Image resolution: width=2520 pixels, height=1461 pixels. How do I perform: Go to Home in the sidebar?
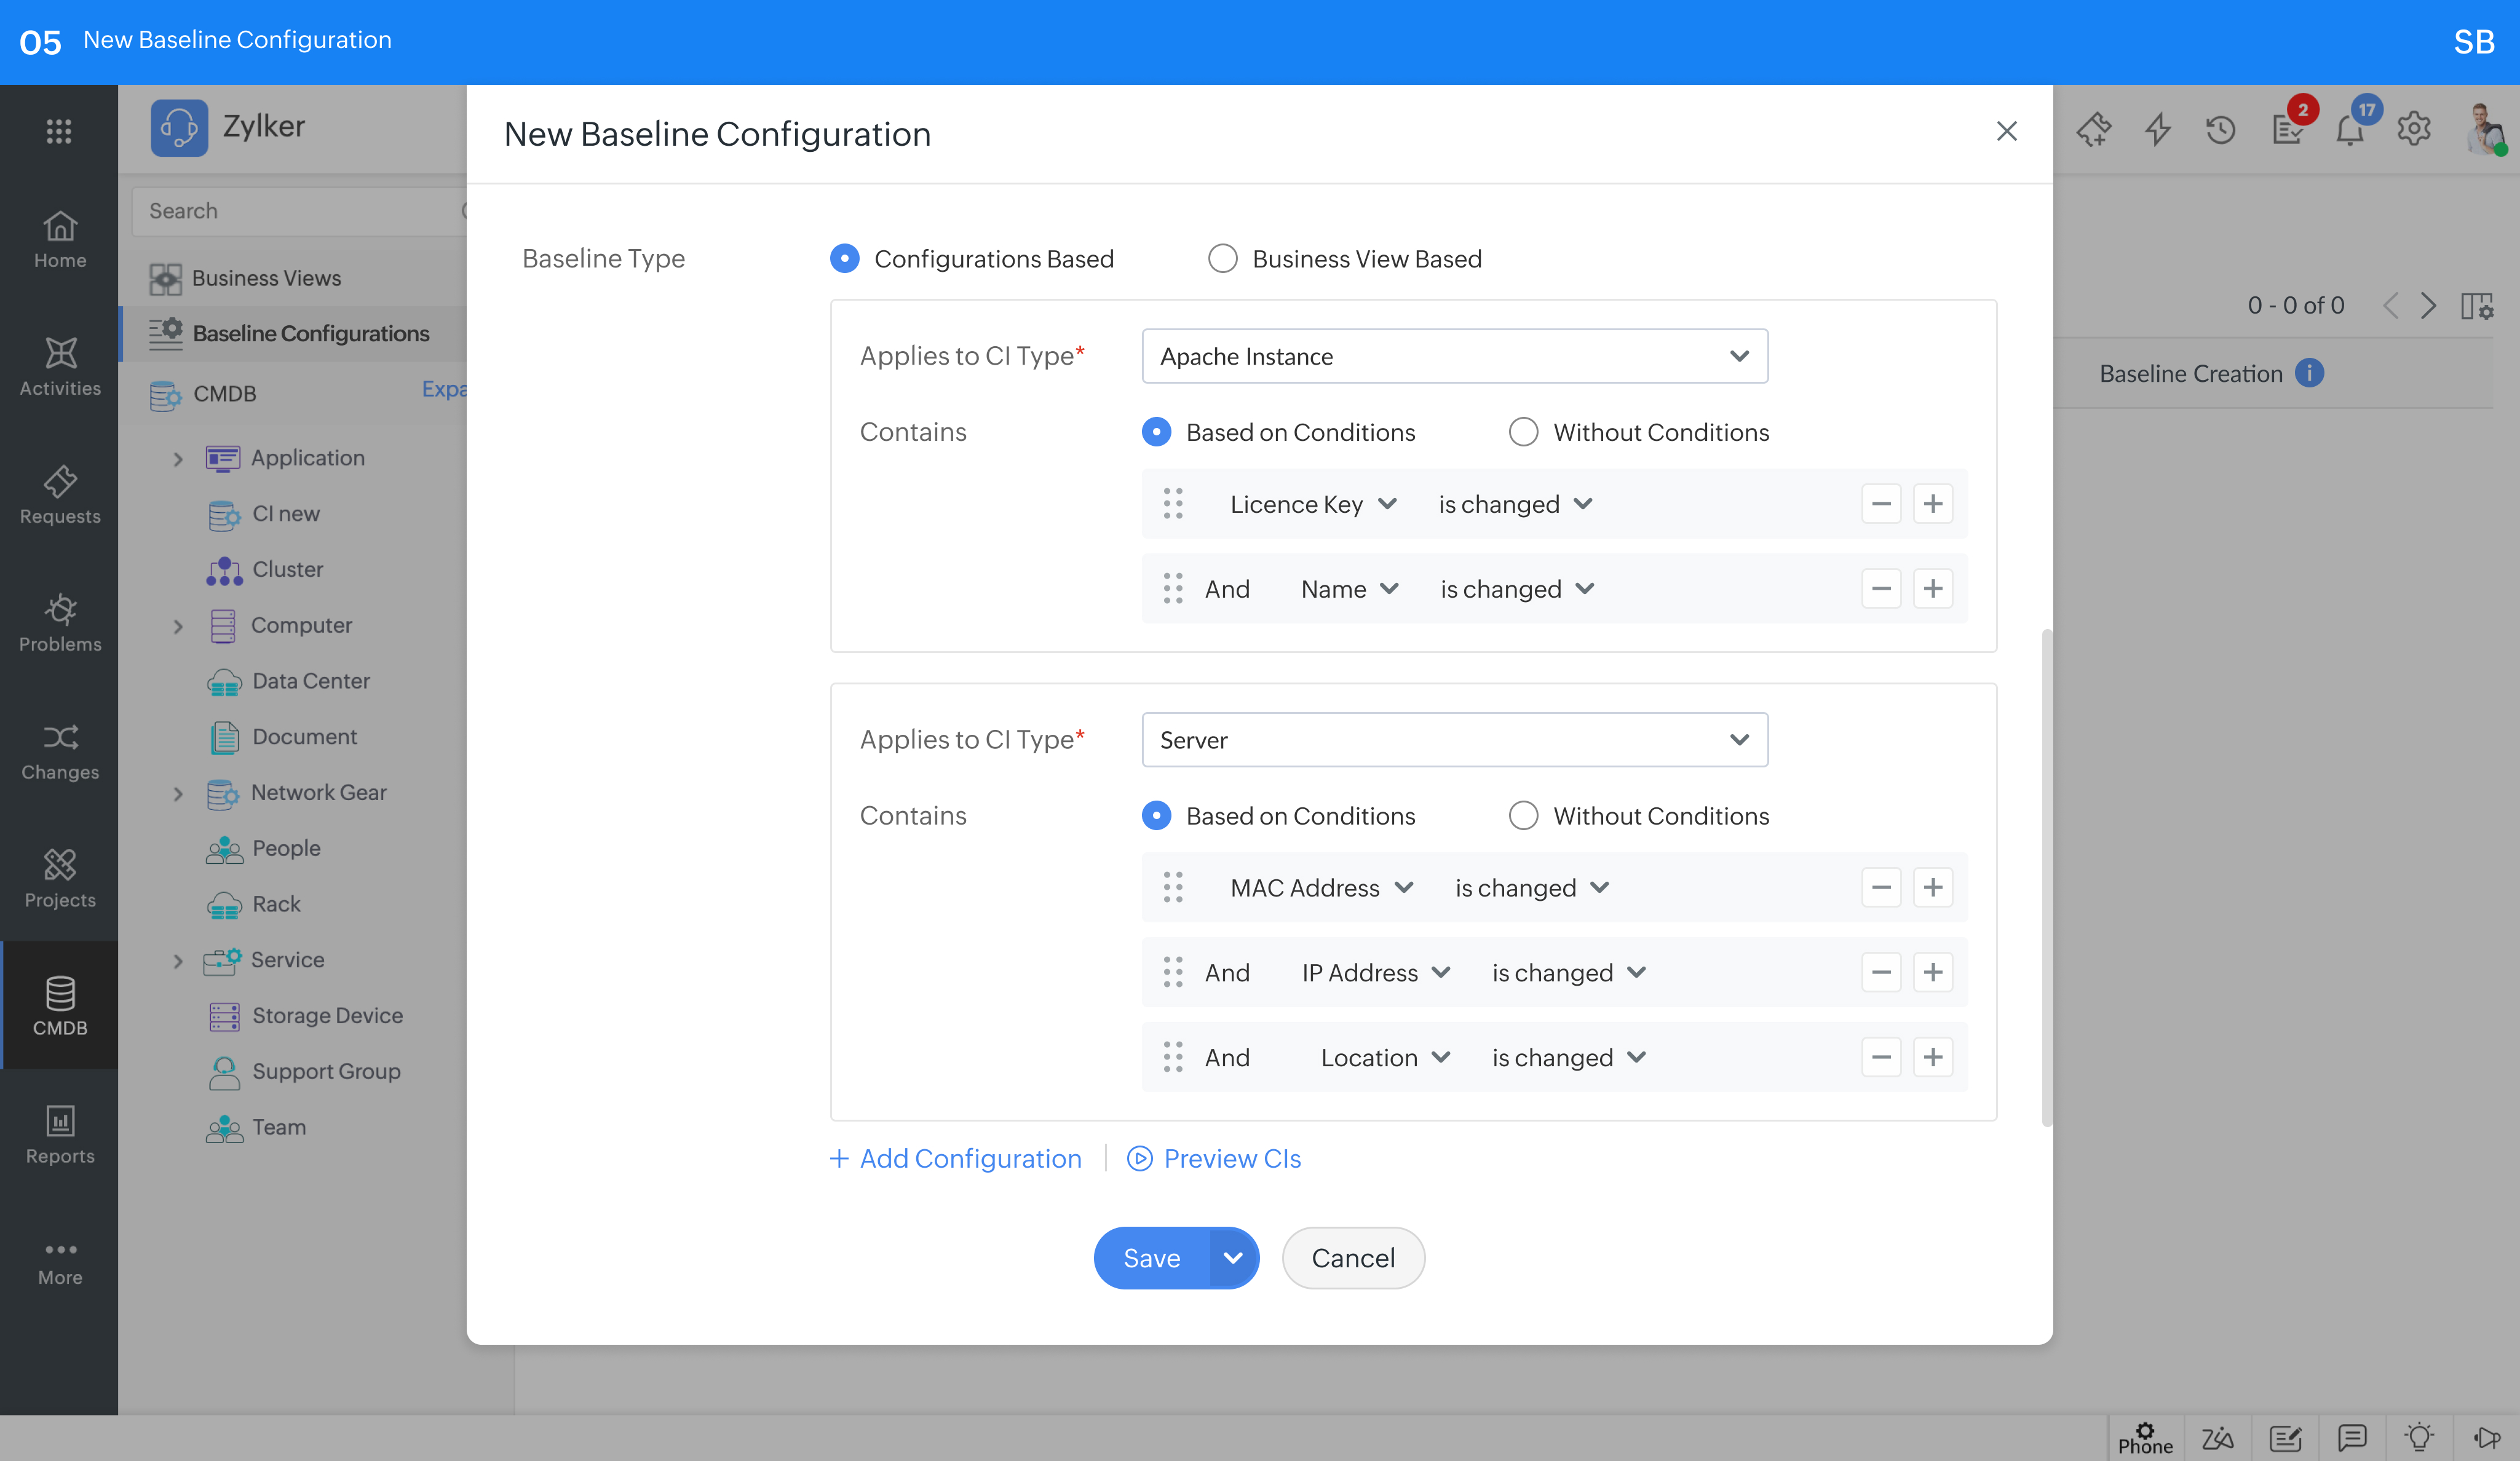click(60, 240)
